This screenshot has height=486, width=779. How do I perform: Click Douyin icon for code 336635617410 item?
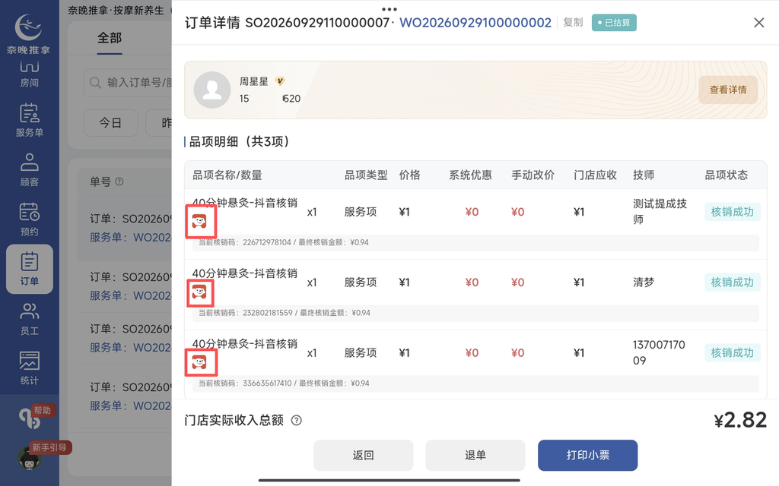(200, 362)
